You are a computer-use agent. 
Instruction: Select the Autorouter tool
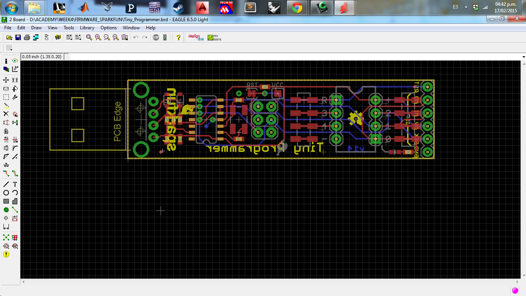click(15, 237)
